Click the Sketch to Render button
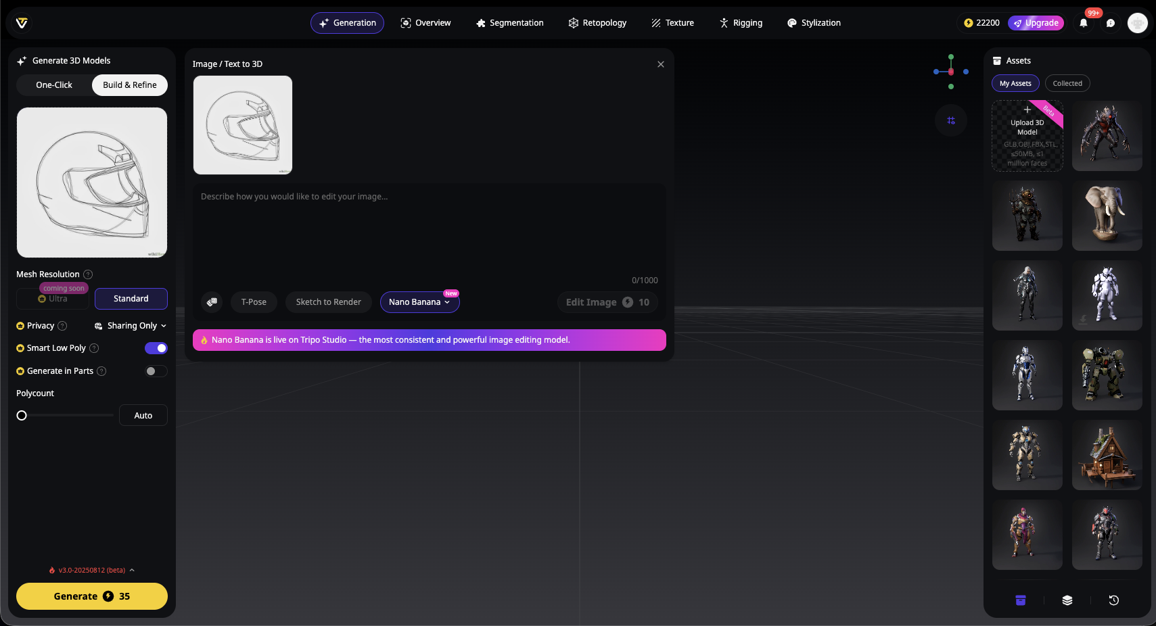Image resolution: width=1156 pixels, height=626 pixels. (328, 302)
